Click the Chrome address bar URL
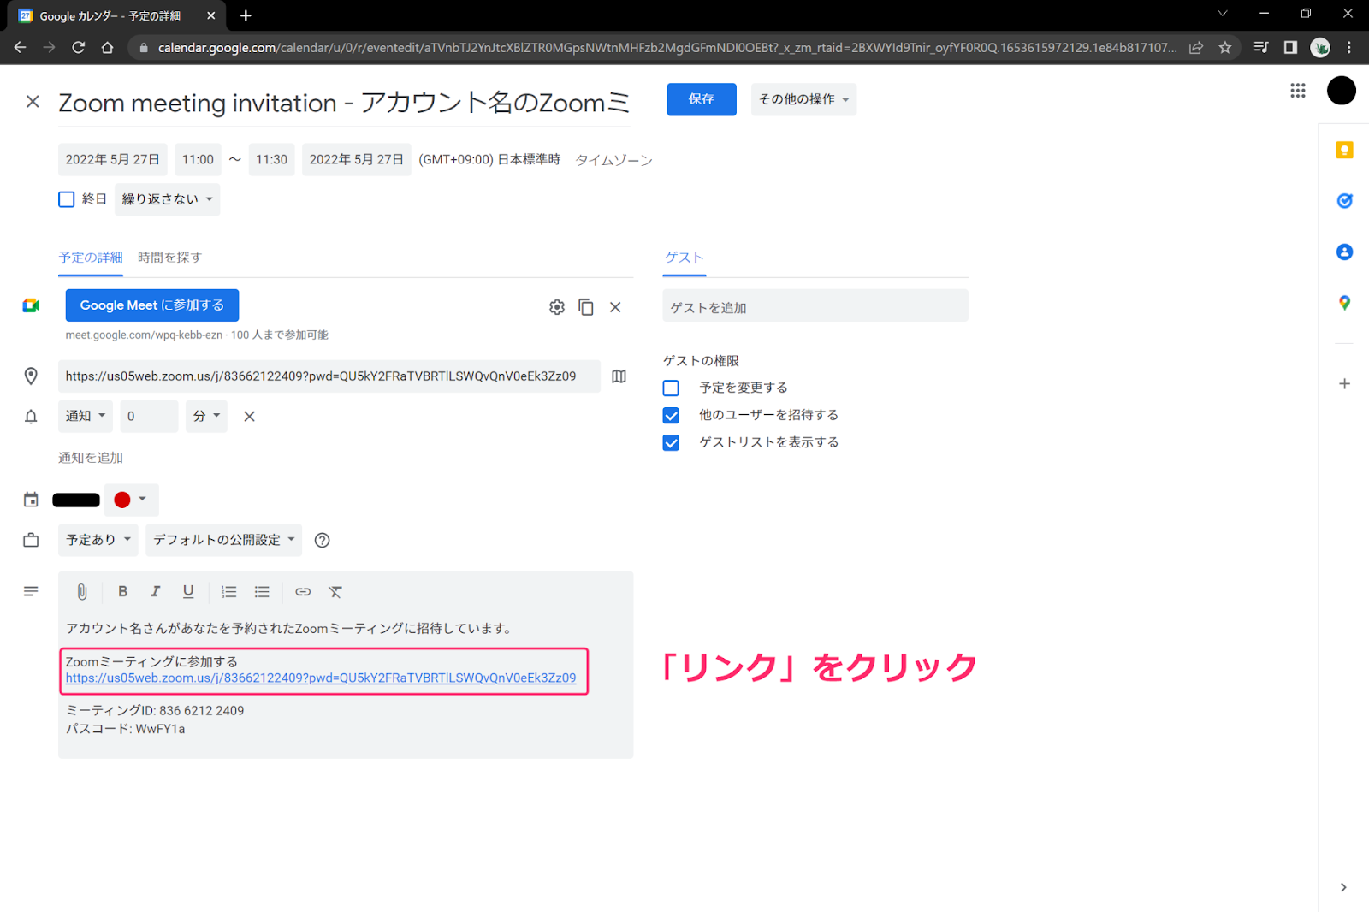 click(x=667, y=48)
